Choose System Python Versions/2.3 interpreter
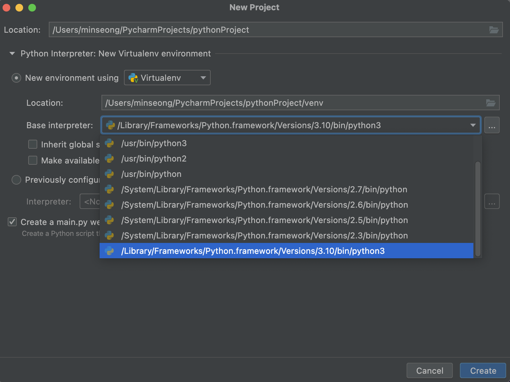 [x=286, y=236]
